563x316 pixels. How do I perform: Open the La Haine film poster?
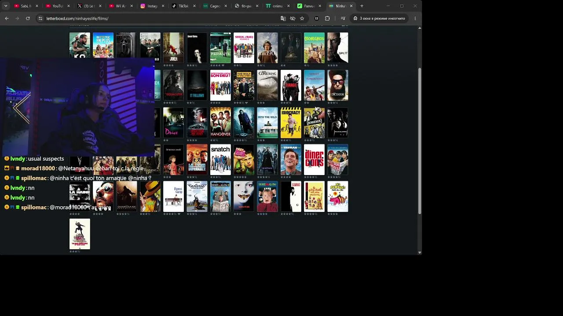click(80, 197)
